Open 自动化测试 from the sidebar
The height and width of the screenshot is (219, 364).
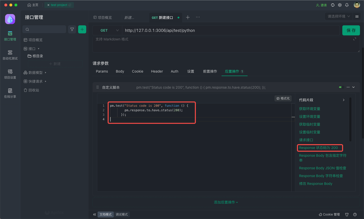pos(10,55)
